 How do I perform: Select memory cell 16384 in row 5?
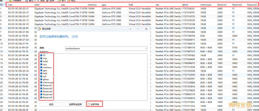coord(94,24)
